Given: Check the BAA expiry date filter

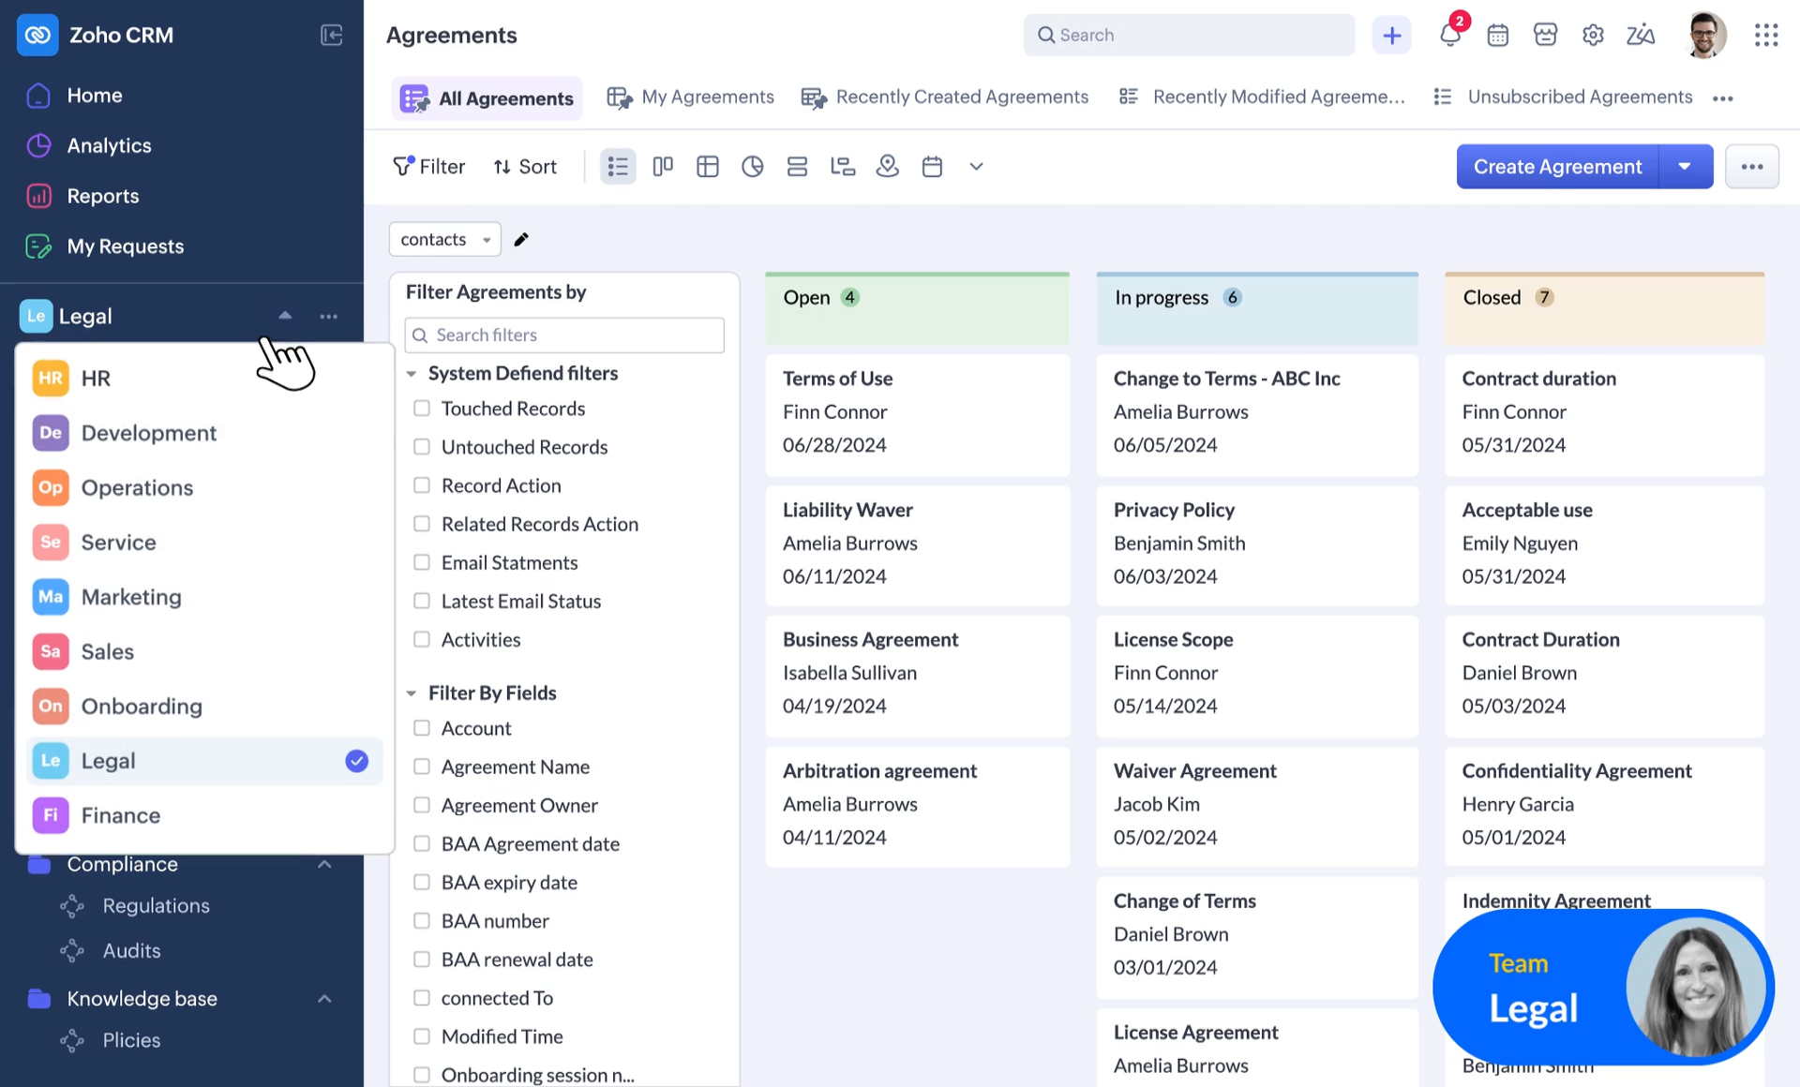Looking at the screenshot, I should click(x=422, y=882).
